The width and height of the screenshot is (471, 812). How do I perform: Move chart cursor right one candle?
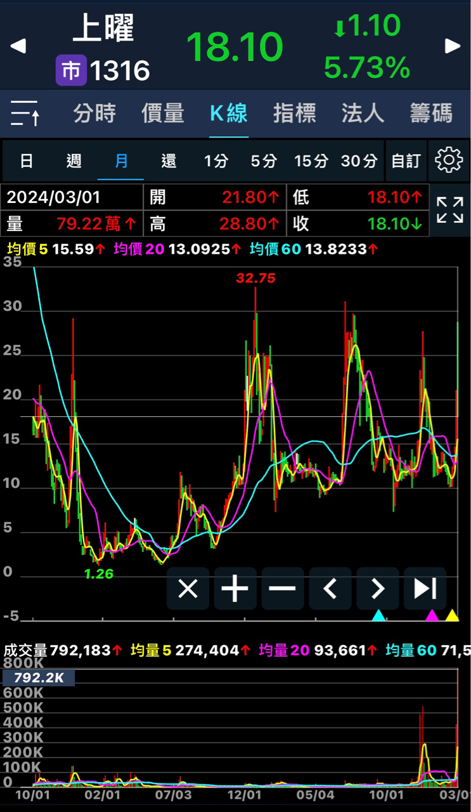377,589
